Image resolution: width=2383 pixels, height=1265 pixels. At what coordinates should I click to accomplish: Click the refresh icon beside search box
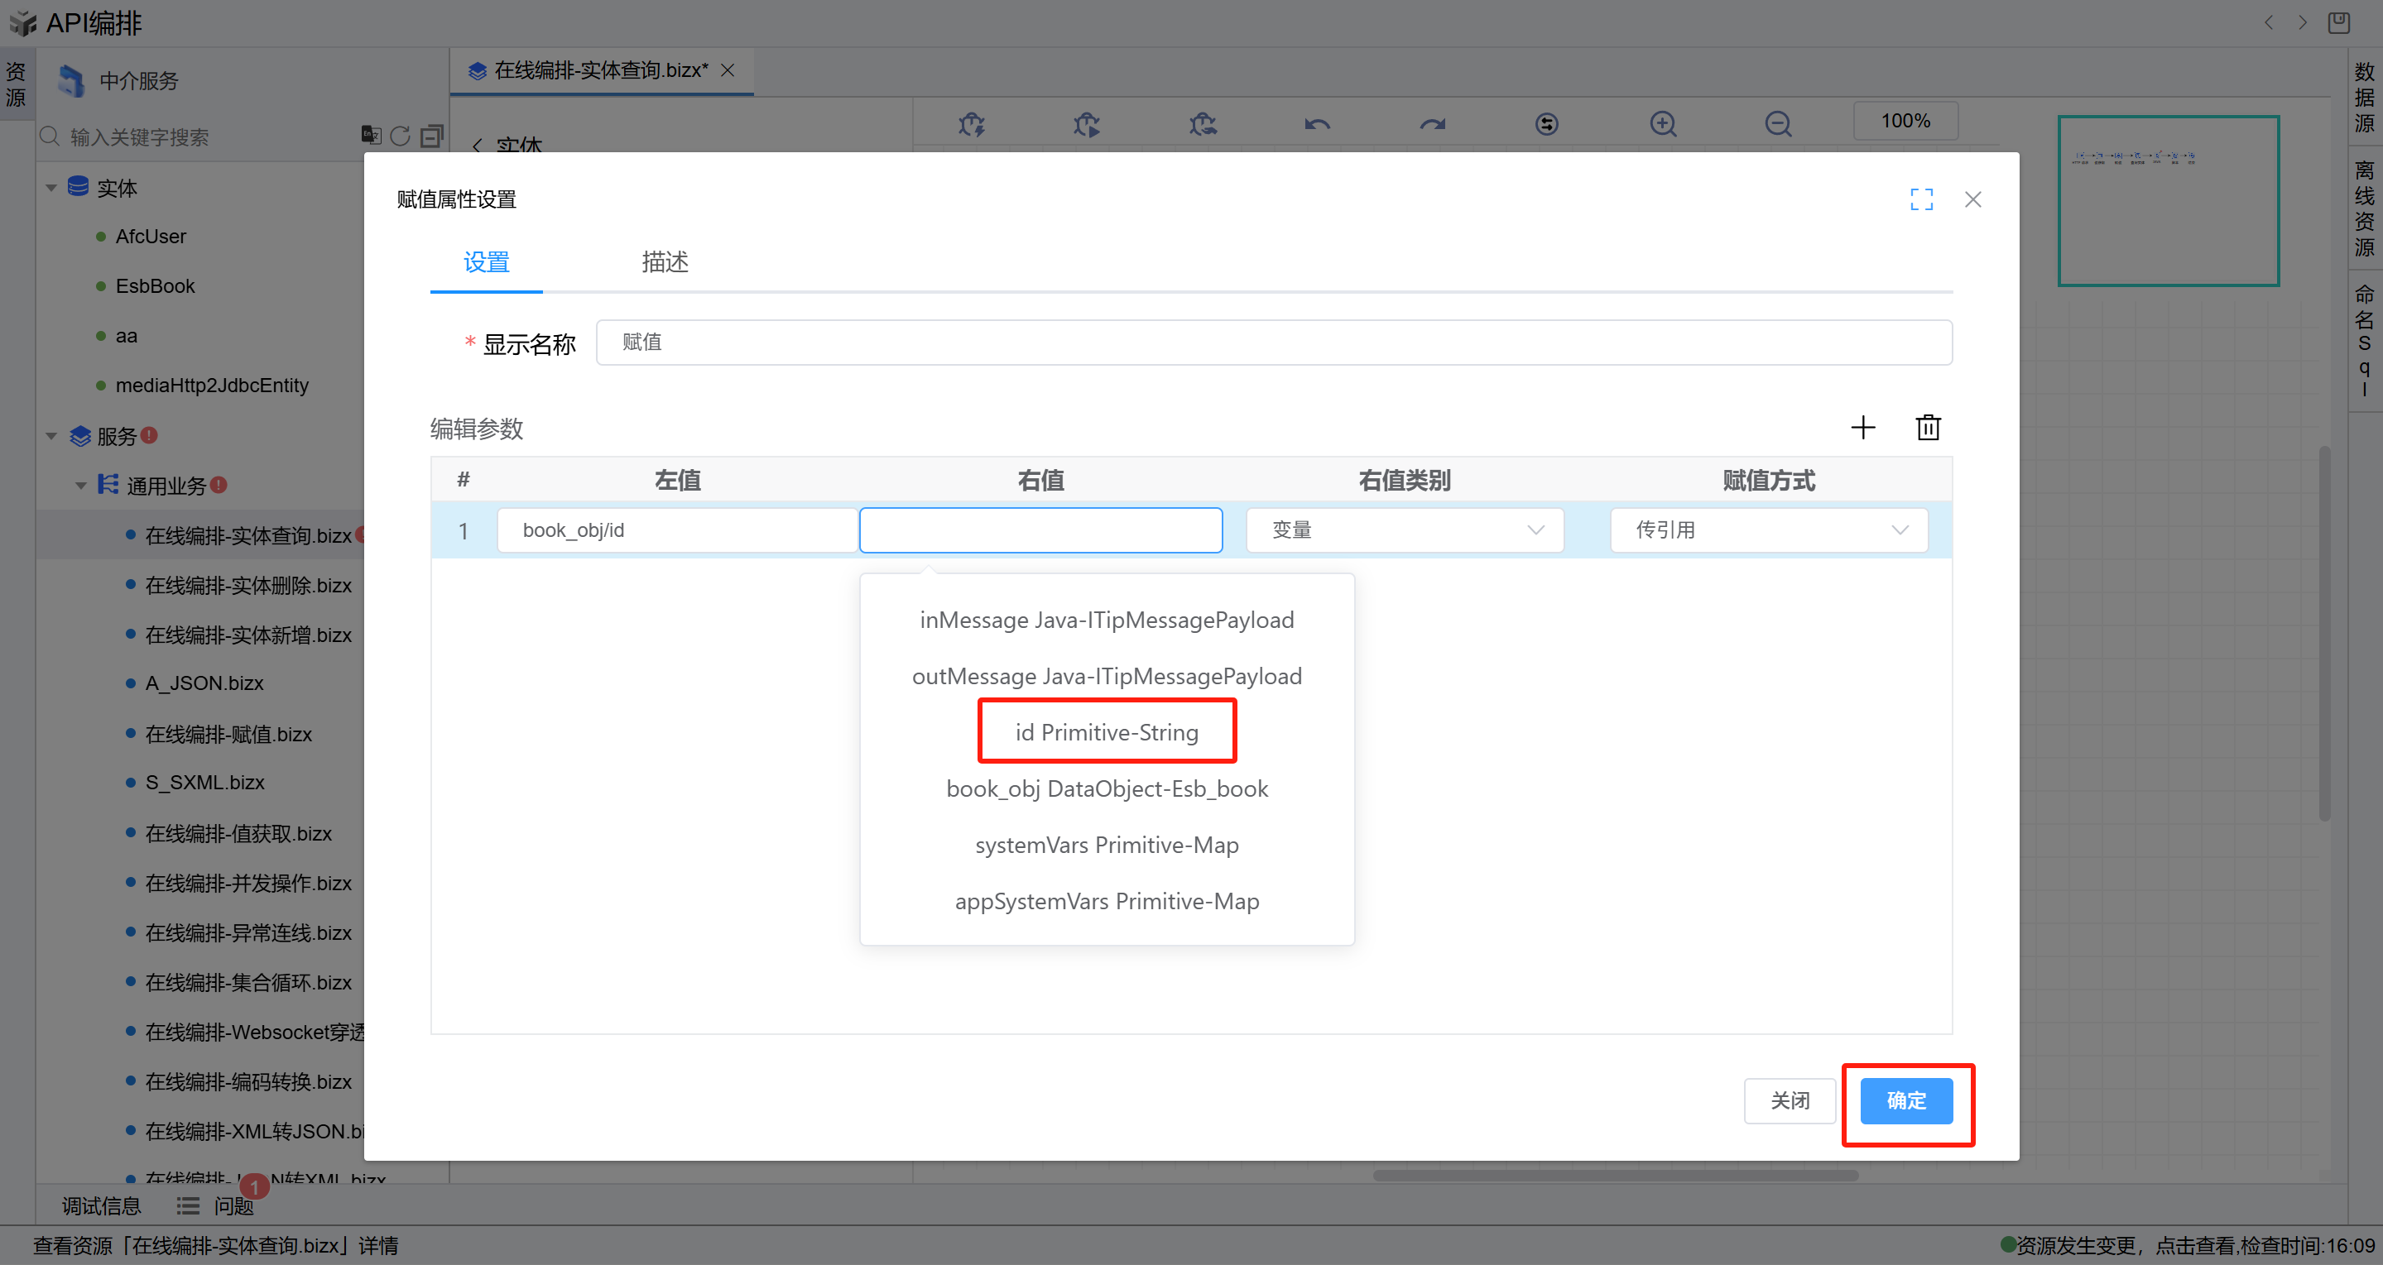pyautogui.click(x=400, y=136)
